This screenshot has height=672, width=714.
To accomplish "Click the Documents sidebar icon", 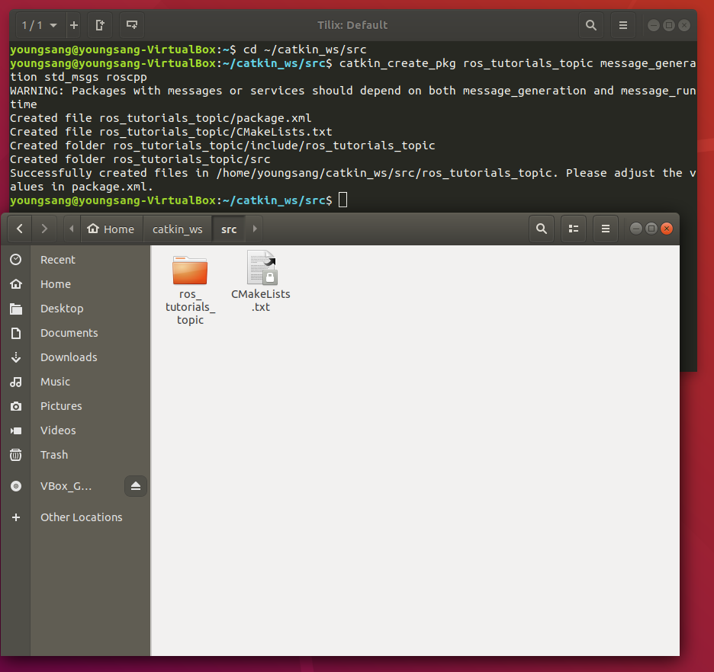I will pyautogui.click(x=16, y=333).
